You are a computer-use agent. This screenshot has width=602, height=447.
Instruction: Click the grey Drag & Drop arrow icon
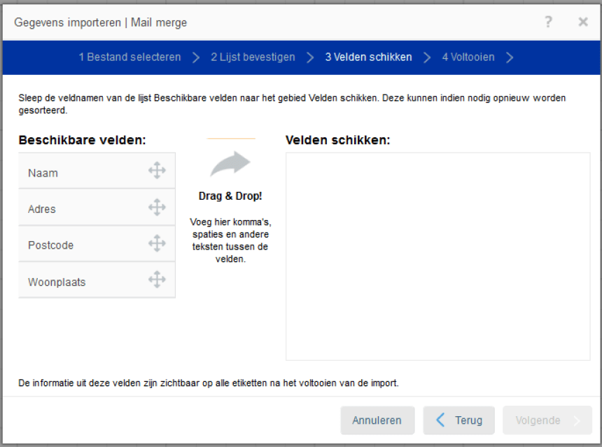(230, 164)
